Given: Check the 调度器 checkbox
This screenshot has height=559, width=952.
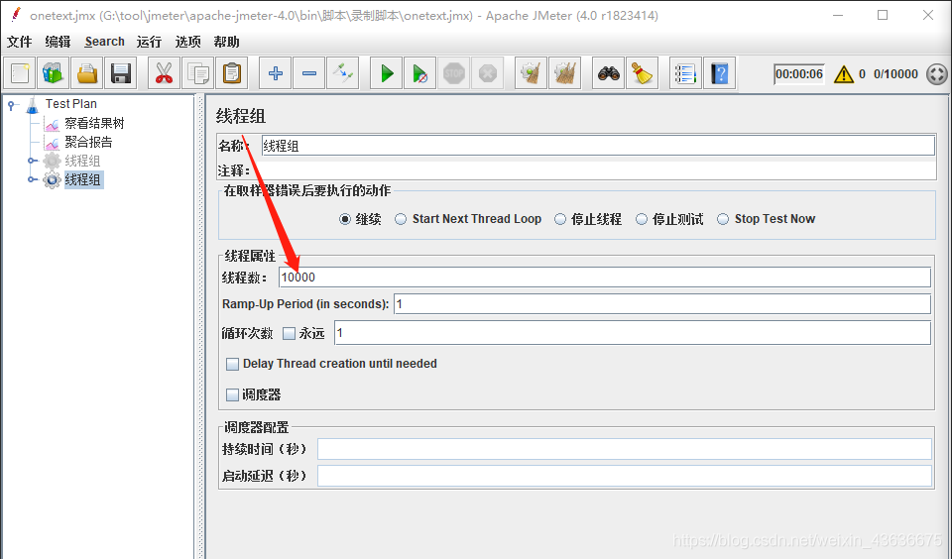Looking at the screenshot, I should pyautogui.click(x=232, y=395).
